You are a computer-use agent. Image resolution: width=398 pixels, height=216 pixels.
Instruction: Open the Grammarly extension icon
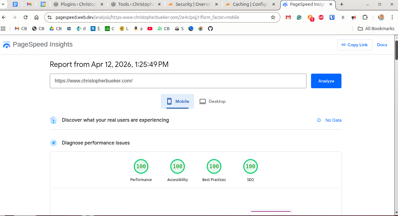(x=299, y=17)
